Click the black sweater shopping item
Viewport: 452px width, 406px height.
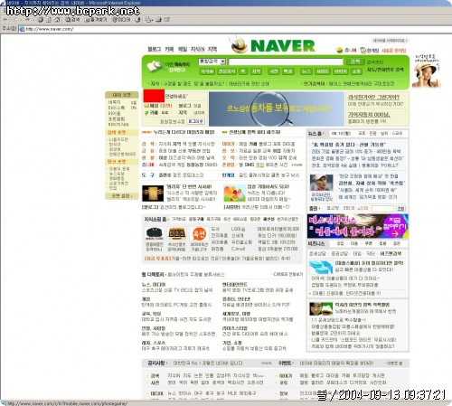coord(155,234)
